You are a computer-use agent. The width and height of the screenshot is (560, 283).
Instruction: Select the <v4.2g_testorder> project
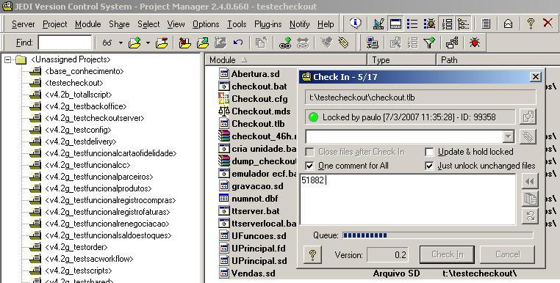coord(76,247)
